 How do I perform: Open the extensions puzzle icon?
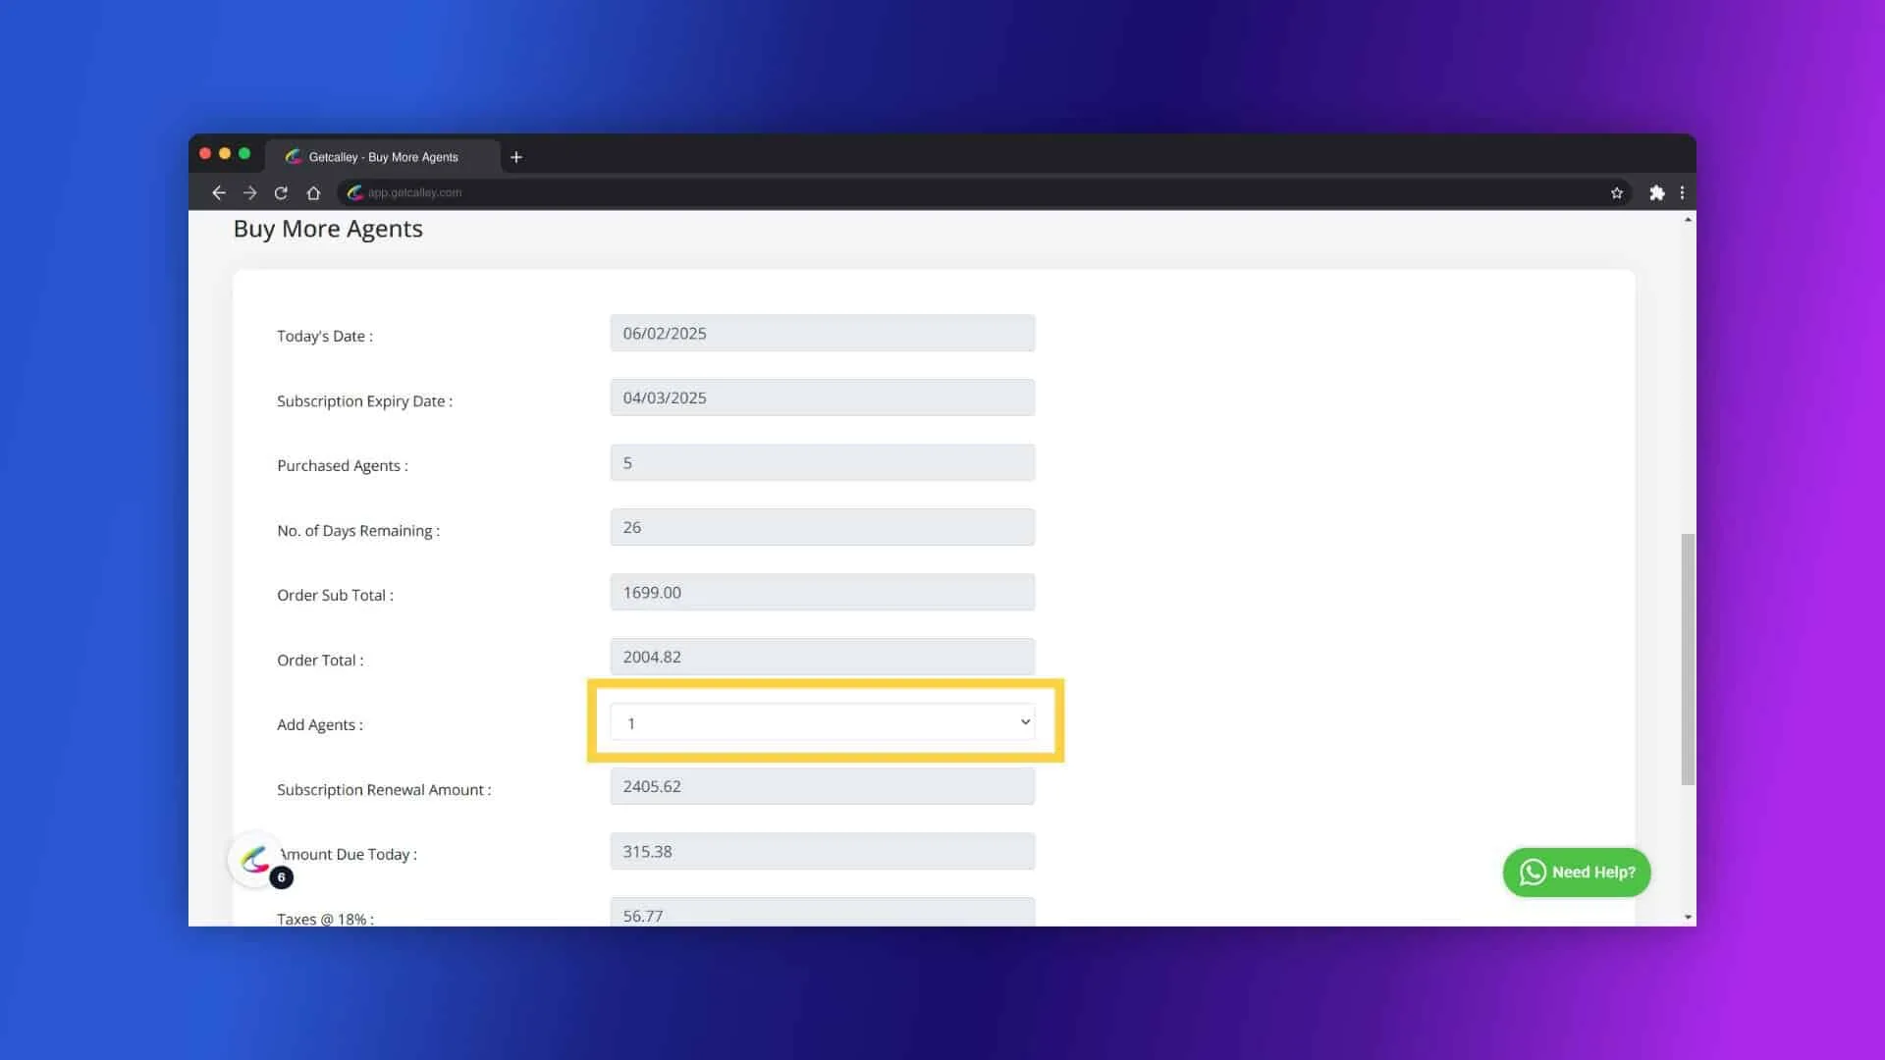pos(1657,193)
